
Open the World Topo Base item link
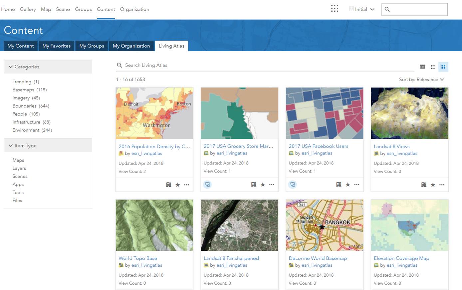tap(137, 258)
